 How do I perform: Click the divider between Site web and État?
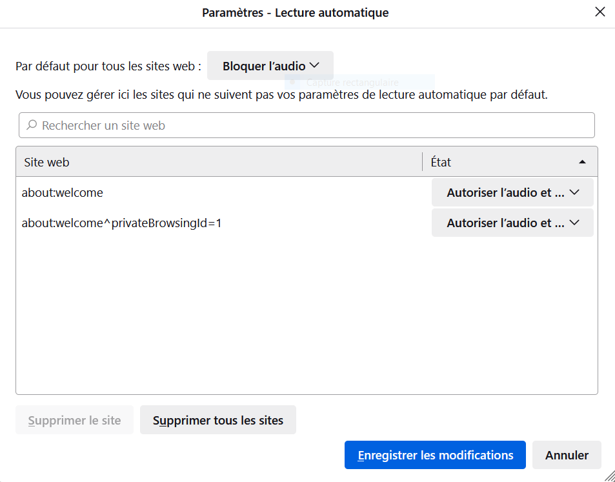coord(423,162)
